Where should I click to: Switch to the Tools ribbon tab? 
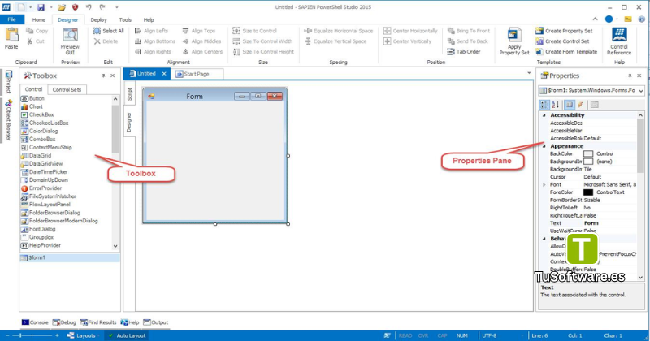coord(125,19)
